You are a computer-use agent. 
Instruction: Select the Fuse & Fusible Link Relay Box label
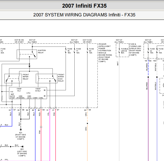coord(135,50)
